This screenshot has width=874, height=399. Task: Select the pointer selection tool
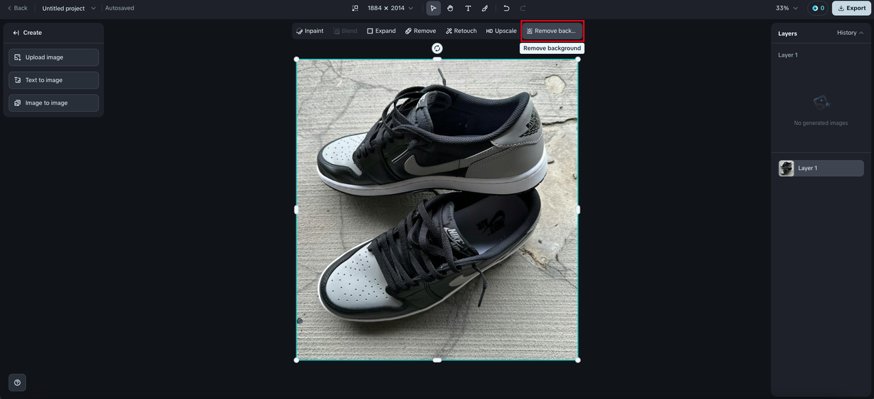tap(433, 8)
